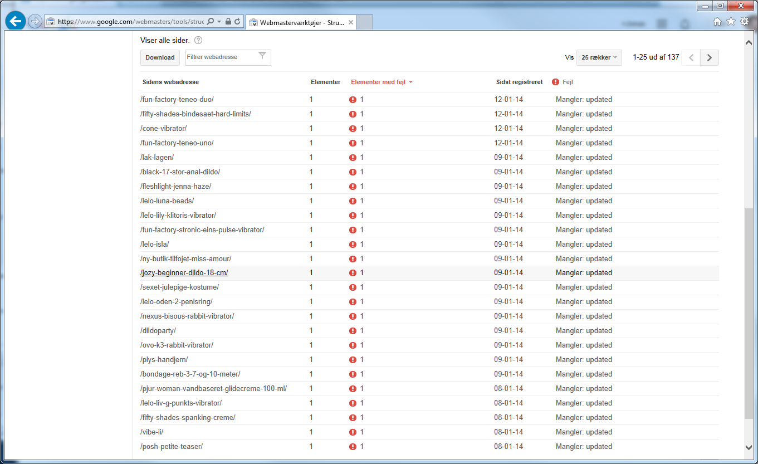
Task: Click the error icon in /ovo-k3-rabbit-vibrator/ row
Action: tap(353, 345)
